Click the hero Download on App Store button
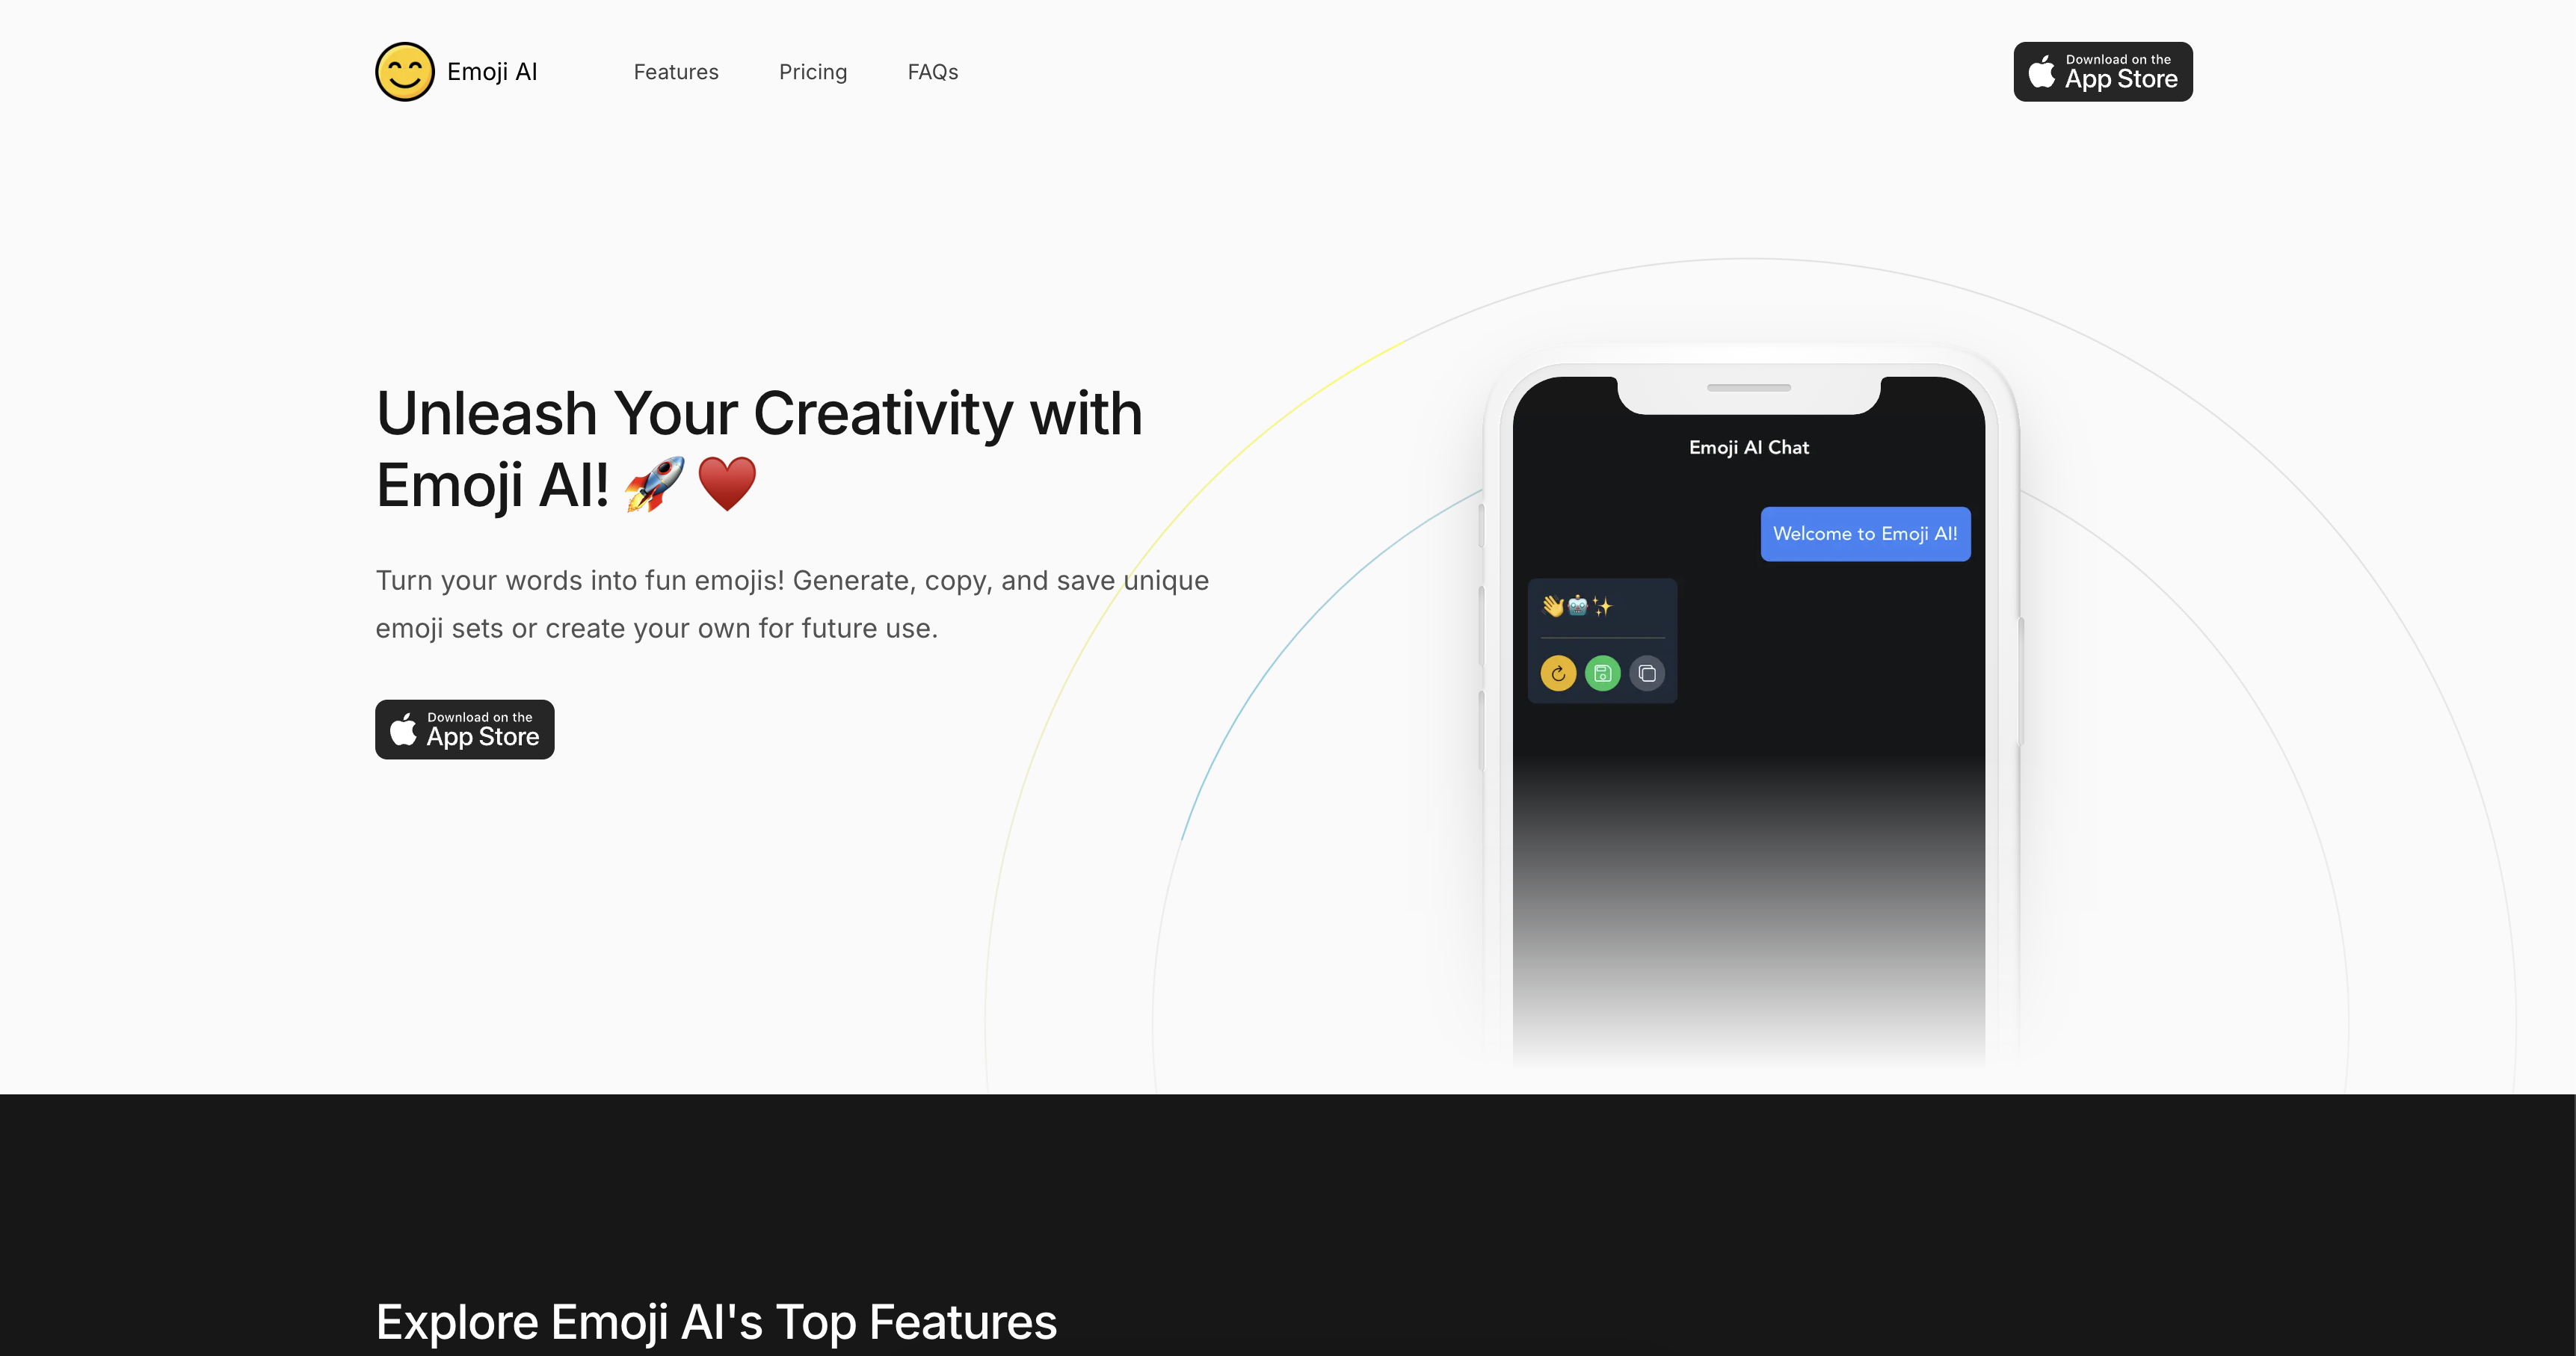The width and height of the screenshot is (2576, 1356). tap(465, 727)
